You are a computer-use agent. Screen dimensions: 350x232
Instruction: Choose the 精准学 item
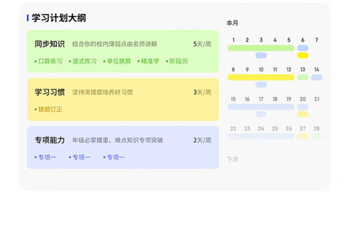148,61
